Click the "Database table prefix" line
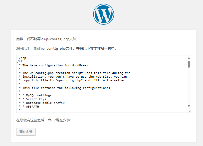This screenshot has width=203, height=146. [x=45, y=103]
